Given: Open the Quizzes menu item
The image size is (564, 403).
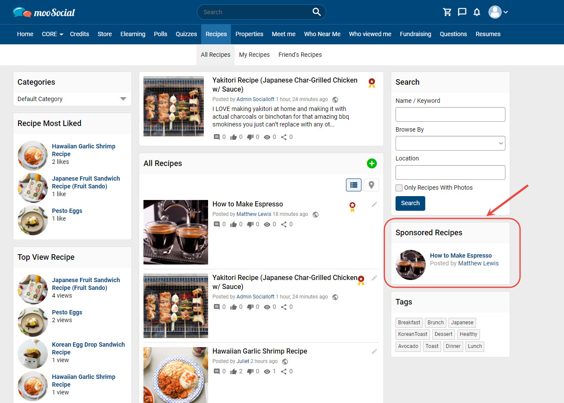Looking at the screenshot, I should [x=187, y=34].
